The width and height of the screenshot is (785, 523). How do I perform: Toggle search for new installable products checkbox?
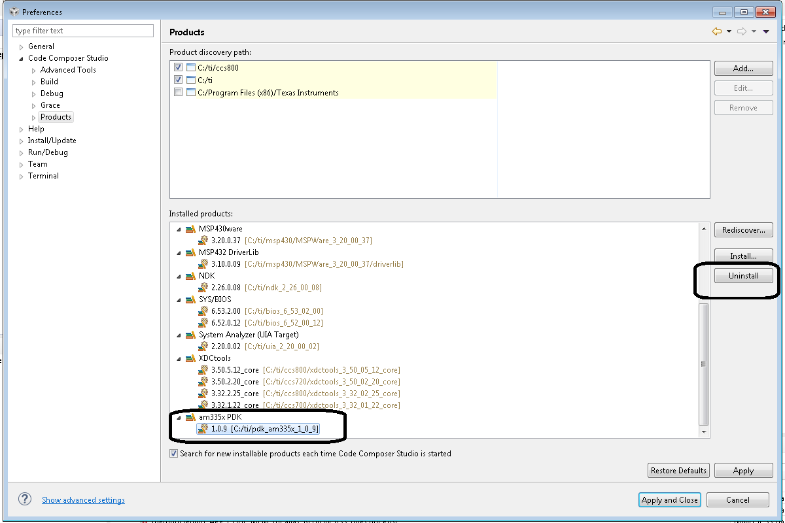173,453
